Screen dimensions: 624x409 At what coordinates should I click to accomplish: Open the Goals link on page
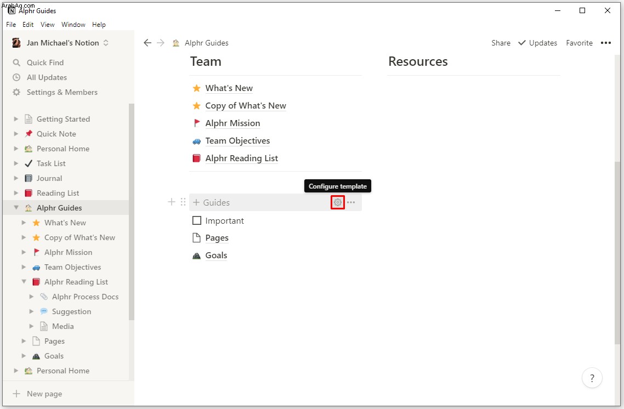coord(216,255)
